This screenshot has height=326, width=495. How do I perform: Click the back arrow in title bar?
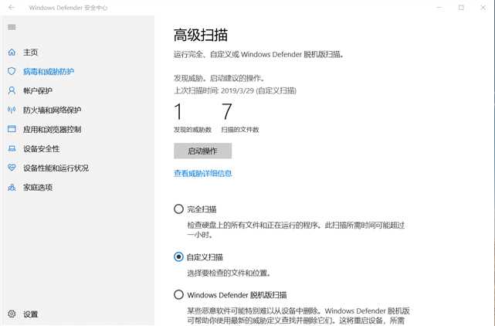[12, 7]
